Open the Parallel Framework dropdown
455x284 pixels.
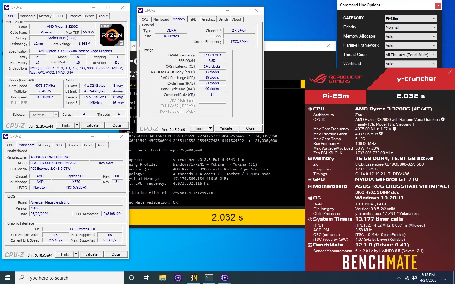410,46
